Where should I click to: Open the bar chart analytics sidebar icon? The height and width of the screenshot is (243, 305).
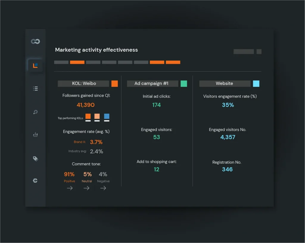coord(35,135)
